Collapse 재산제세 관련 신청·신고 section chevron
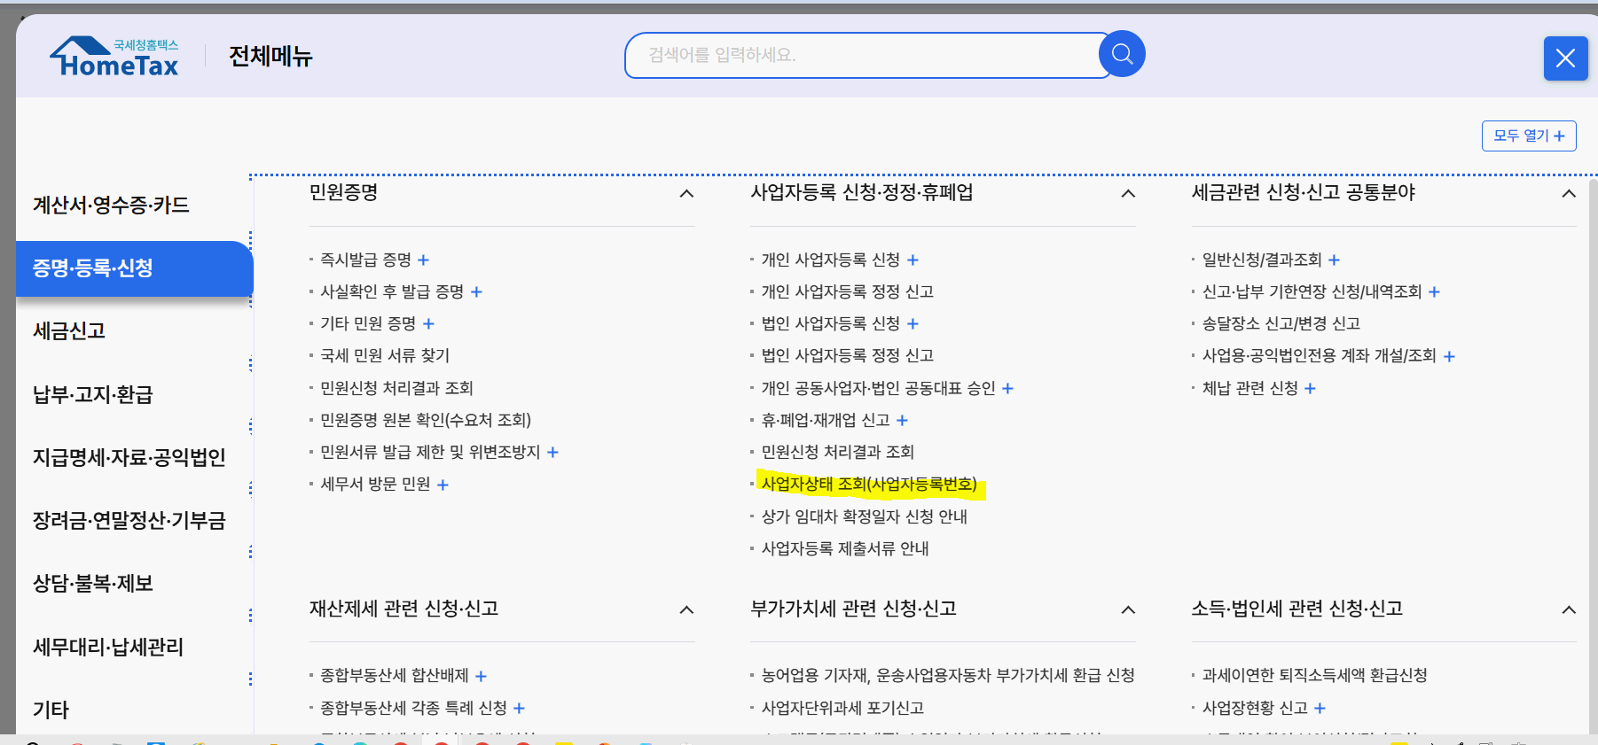This screenshot has width=1598, height=745. click(x=686, y=609)
